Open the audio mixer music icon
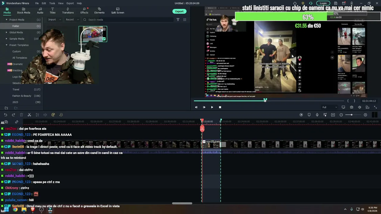 [325, 115]
